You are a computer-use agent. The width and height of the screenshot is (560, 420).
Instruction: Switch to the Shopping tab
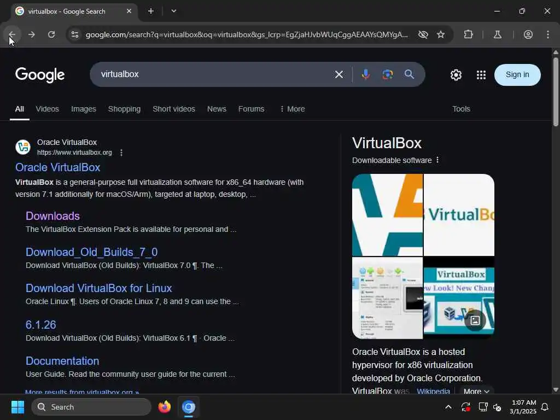pyautogui.click(x=124, y=109)
